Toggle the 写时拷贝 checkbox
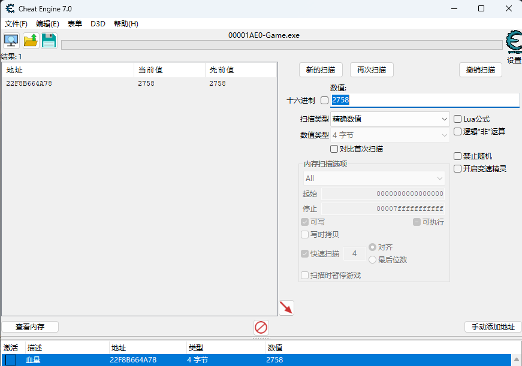This screenshot has height=366, width=522. 304,235
